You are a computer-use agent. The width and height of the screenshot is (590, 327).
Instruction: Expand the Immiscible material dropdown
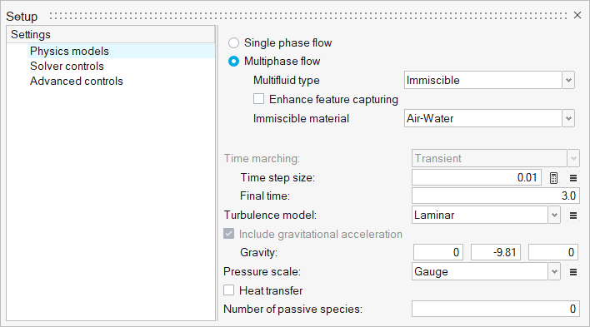489,118
